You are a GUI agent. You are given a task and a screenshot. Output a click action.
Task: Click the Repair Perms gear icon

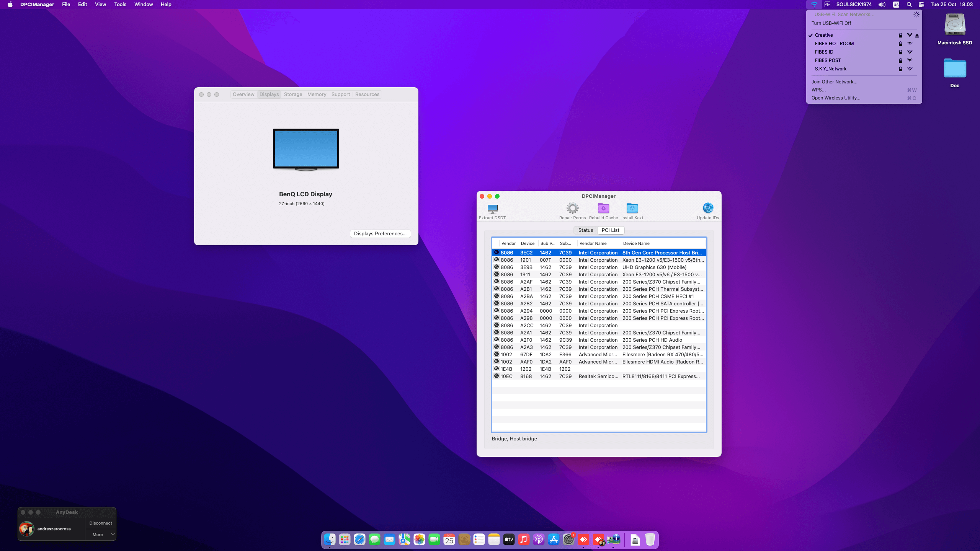tap(572, 208)
